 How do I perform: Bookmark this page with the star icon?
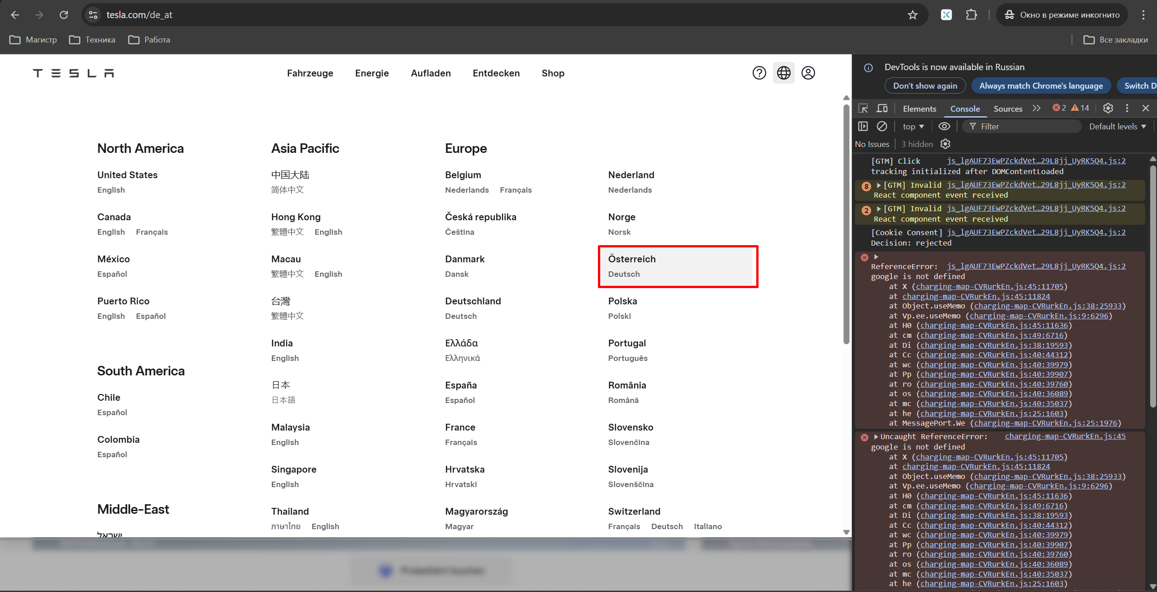[x=912, y=15]
